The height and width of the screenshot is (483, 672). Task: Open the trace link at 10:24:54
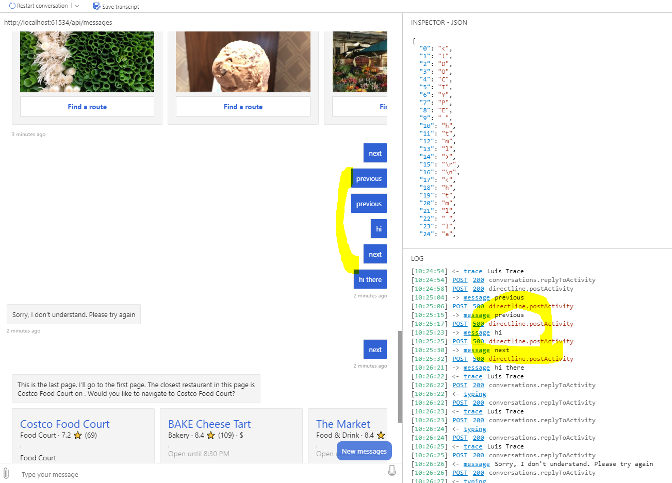click(473, 271)
